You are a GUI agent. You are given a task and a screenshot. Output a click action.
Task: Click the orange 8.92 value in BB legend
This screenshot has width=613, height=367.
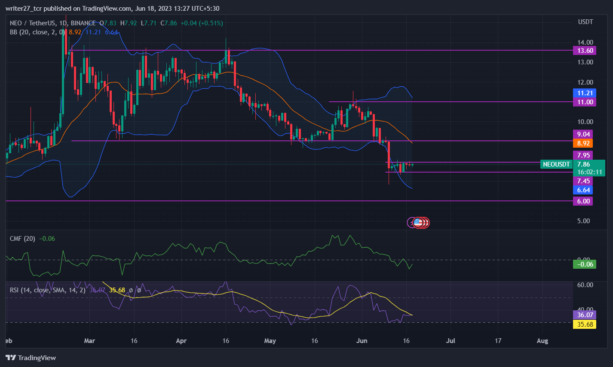pyautogui.click(x=75, y=32)
